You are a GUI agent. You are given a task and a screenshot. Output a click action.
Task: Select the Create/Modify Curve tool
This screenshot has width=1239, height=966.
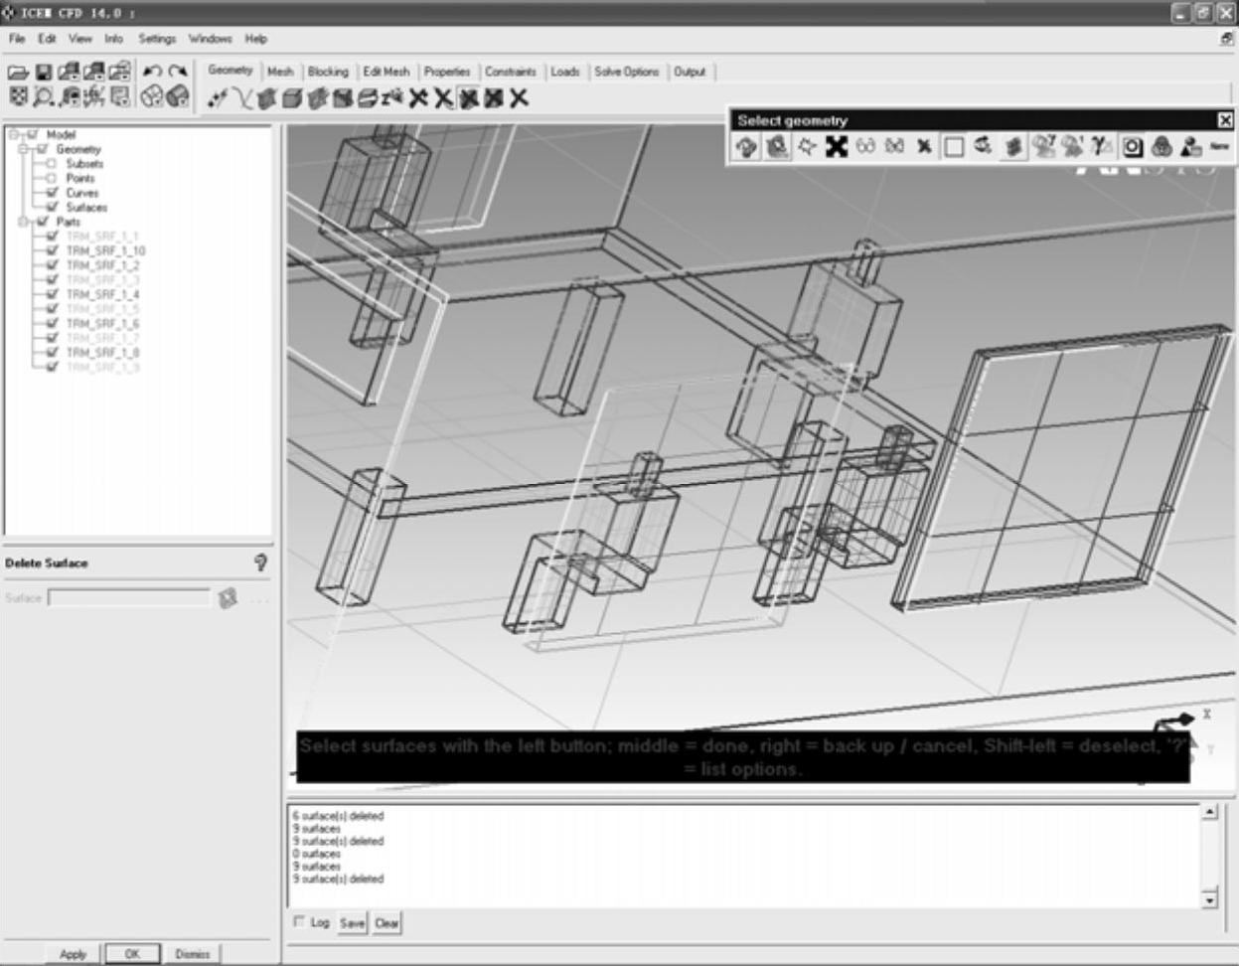[x=241, y=98]
